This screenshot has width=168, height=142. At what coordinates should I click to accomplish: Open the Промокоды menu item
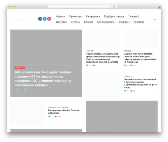pyautogui.click(x=76, y=16)
